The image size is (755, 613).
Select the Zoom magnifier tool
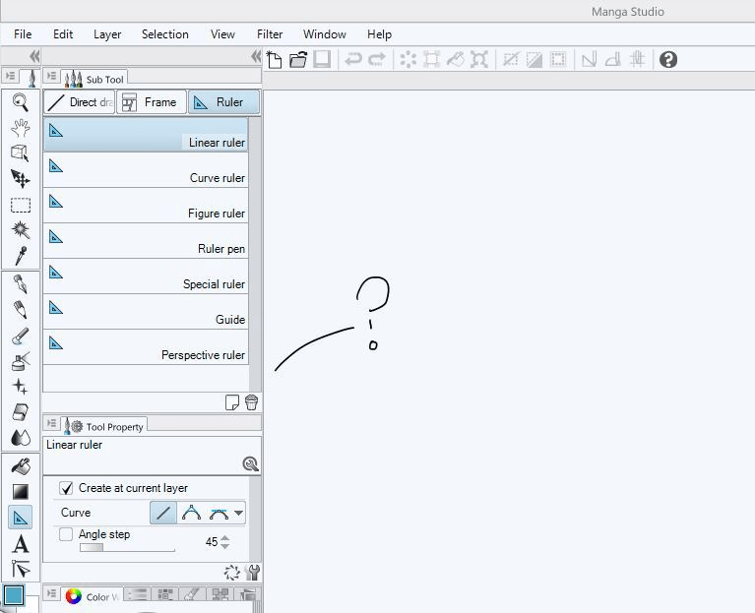pyautogui.click(x=21, y=102)
